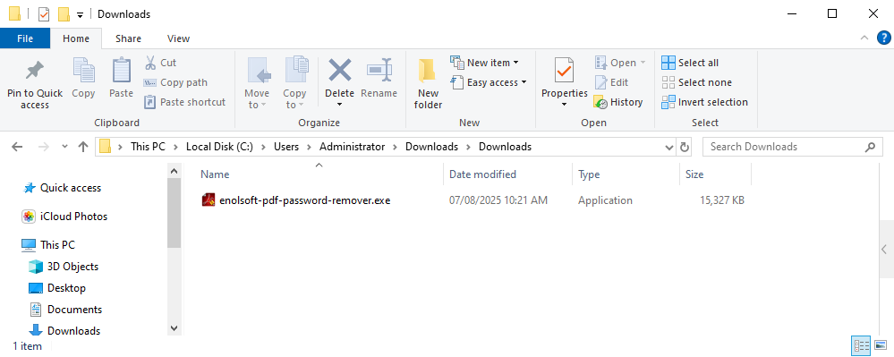The height and width of the screenshot is (357, 894).
Task: Click Invert selection in Select group
Action: (x=704, y=102)
